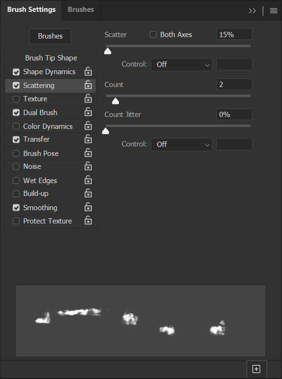Image resolution: width=282 pixels, height=379 pixels.
Task: Select the Color Dynamics row
Action: click(50, 126)
